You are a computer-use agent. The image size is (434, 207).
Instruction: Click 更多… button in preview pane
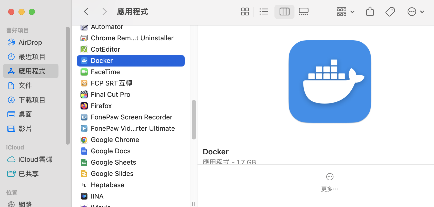(x=330, y=182)
